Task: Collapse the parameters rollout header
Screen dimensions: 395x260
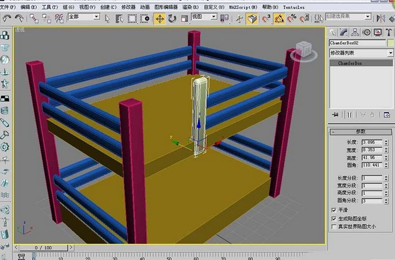Action: (361, 131)
